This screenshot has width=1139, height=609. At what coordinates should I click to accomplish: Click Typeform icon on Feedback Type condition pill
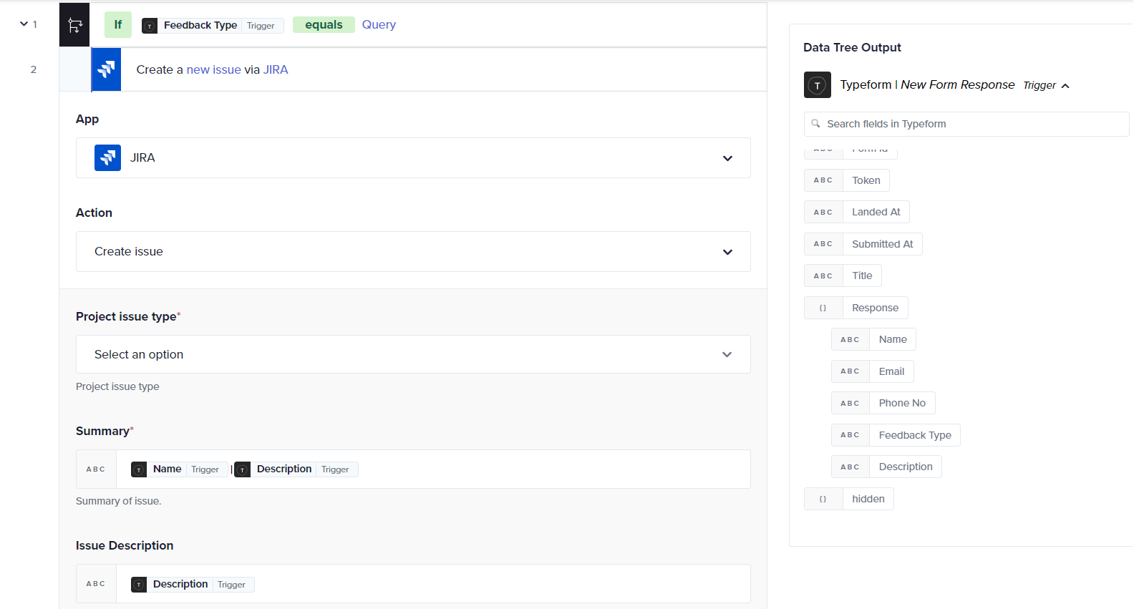(x=150, y=26)
